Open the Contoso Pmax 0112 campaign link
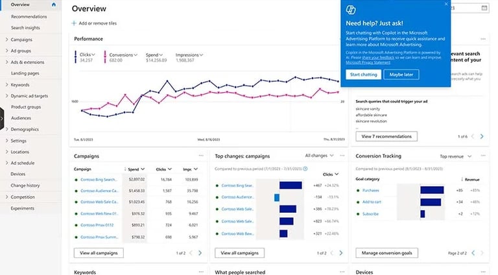 click(97, 225)
